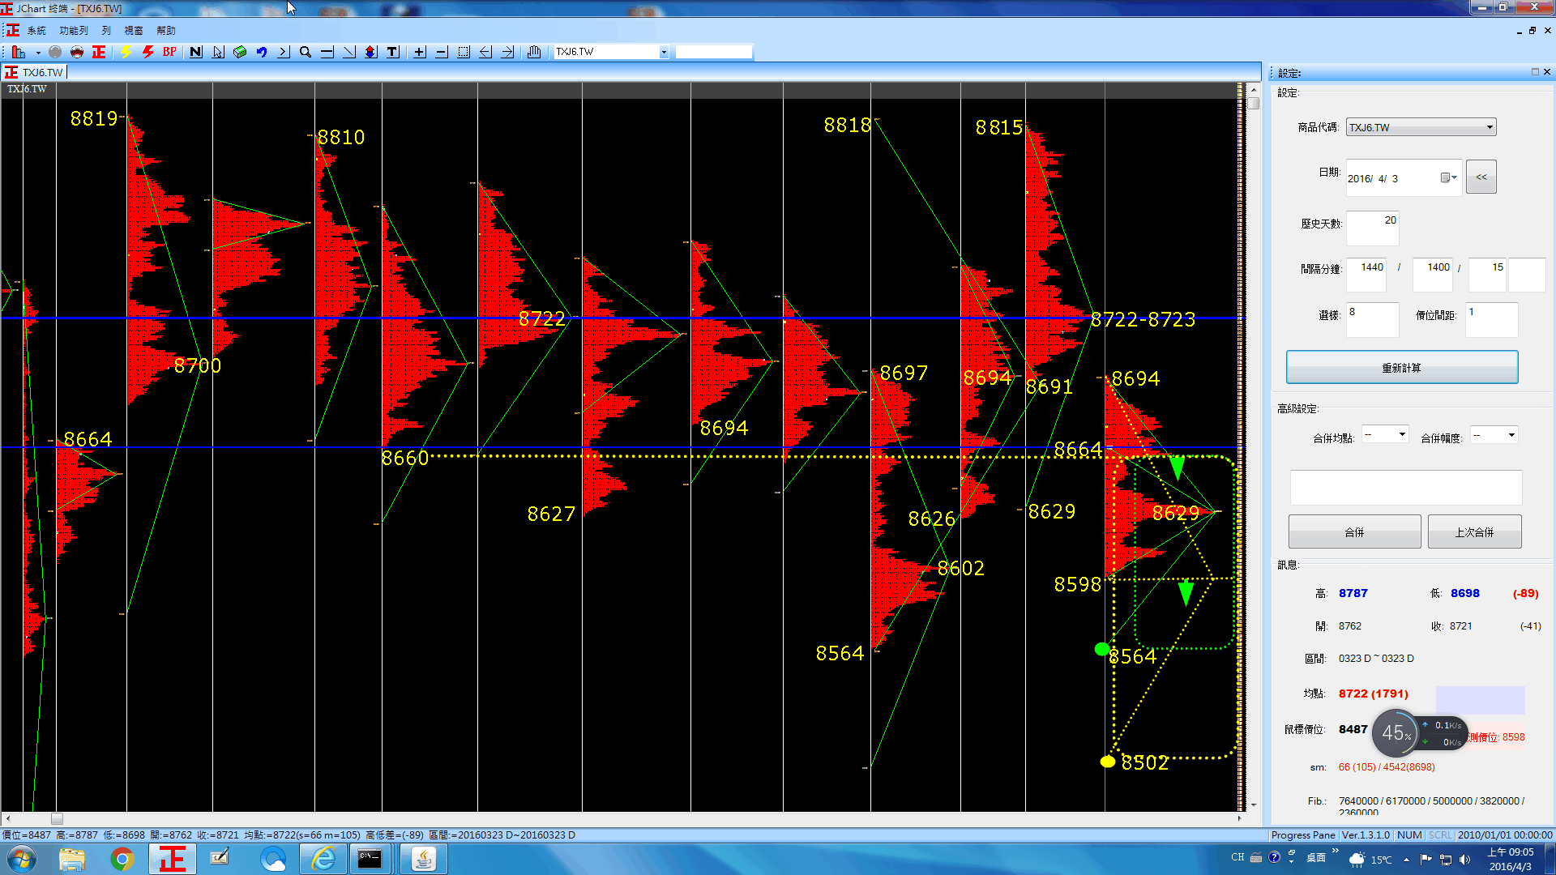Open the 列 menu
Viewport: 1556px width, 875px height.
tap(106, 31)
